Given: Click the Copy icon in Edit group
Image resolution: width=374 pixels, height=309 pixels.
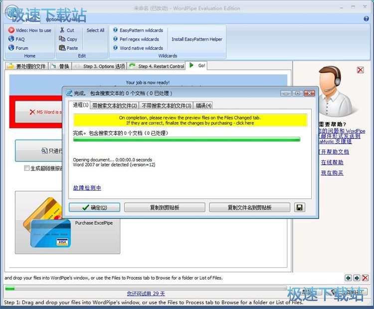Looking at the screenshot, I should pos(62,39).
